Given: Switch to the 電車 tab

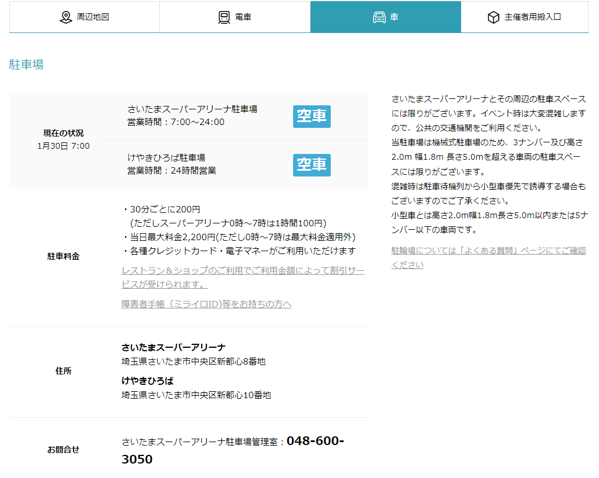Looking at the screenshot, I should click(x=235, y=17).
